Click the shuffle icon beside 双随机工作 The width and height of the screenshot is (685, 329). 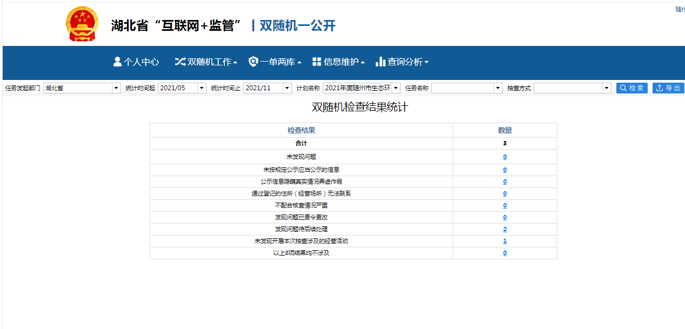(179, 62)
